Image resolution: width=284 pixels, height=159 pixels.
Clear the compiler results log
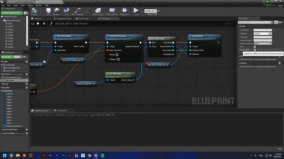click(x=280, y=149)
